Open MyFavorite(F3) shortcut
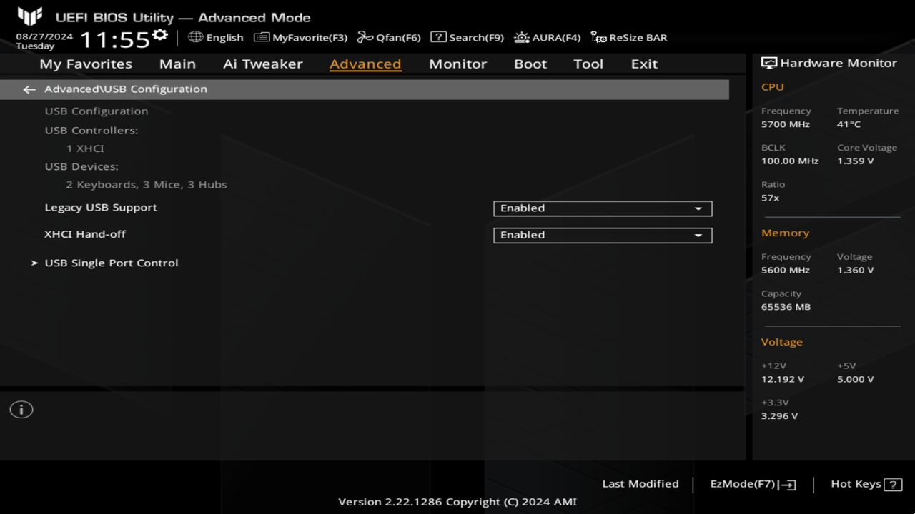This screenshot has height=514, width=915. (301, 38)
